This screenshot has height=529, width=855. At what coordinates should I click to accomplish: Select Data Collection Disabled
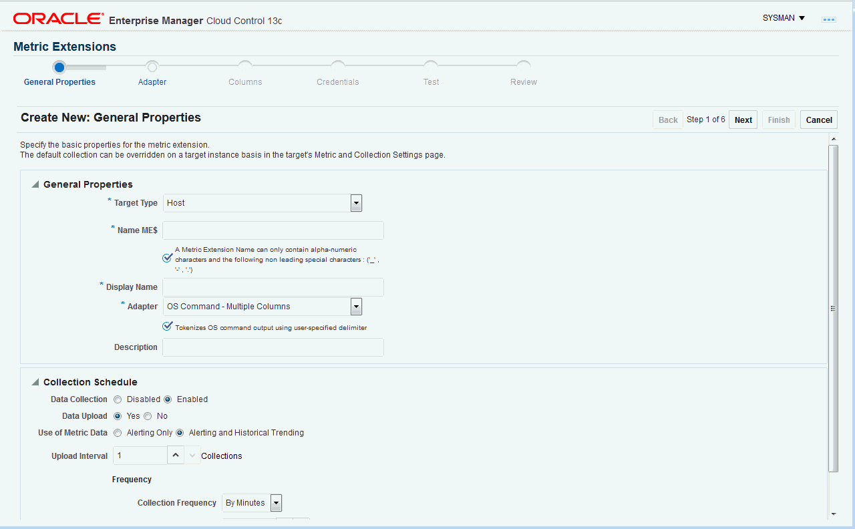(118, 399)
